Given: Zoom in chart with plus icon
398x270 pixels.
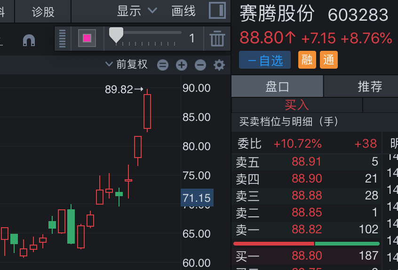Looking at the screenshot, I should 182,65.
